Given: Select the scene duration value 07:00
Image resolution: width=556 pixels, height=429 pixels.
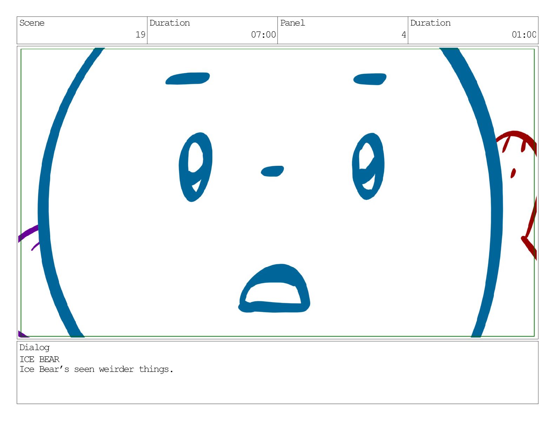Looking at the screenshot, I should [263, 34].
